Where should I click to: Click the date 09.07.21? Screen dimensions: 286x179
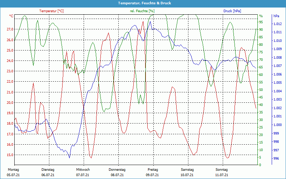[x=152, y=175]
